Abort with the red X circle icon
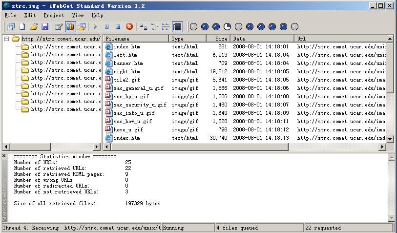The width and height of the screenshot is (397, 233). 129,26
